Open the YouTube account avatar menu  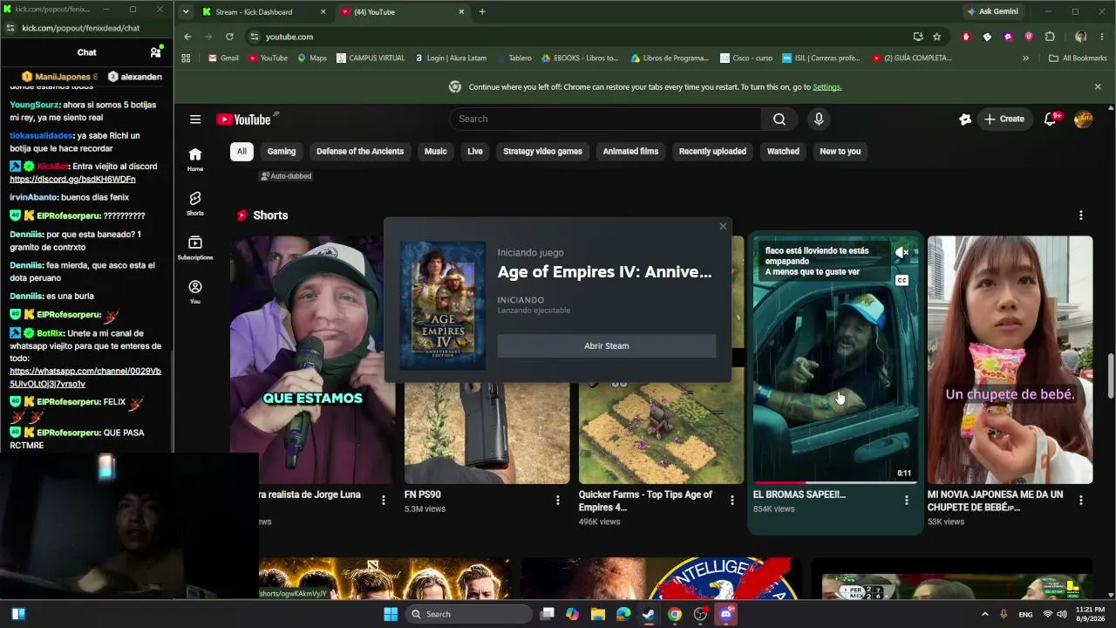tap(1083, 119)
